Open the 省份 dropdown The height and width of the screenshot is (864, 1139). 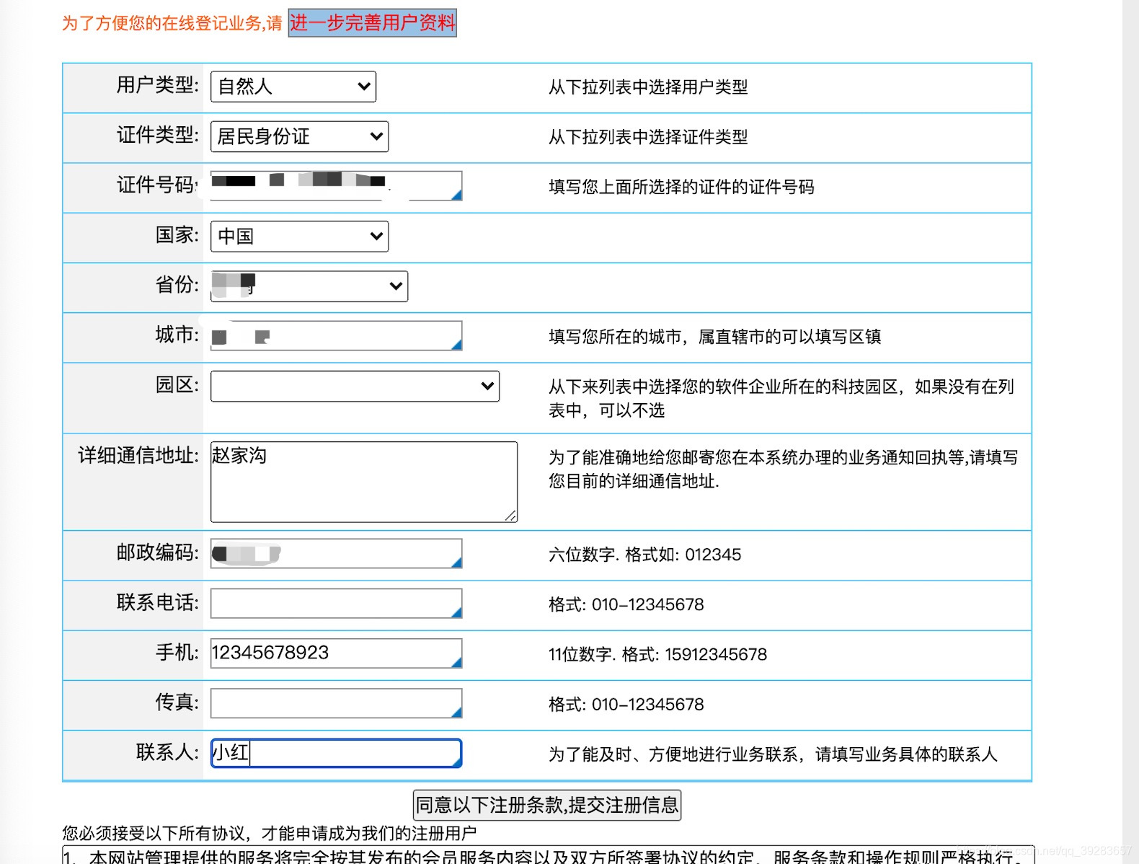(x=309, y=286)
